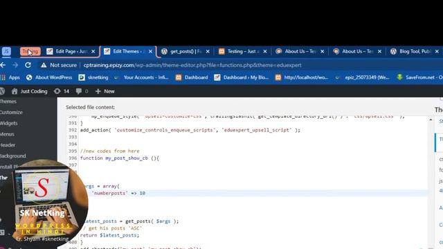The height and width of the screenshot is (249, 443).
Task: Click the code editor scrollbar up arrow
Action: tap(431, 120)
